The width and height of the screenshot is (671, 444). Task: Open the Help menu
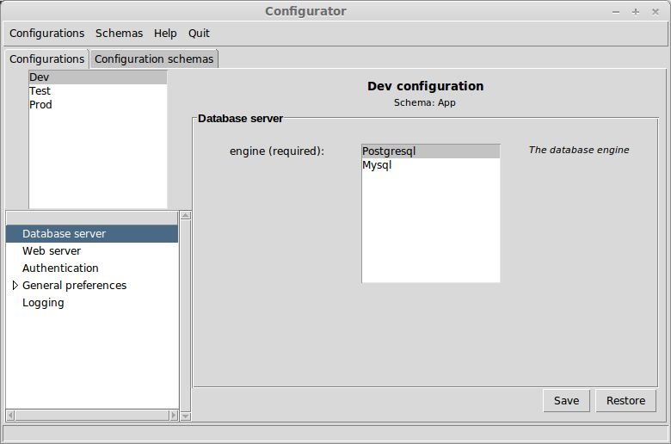165,34
